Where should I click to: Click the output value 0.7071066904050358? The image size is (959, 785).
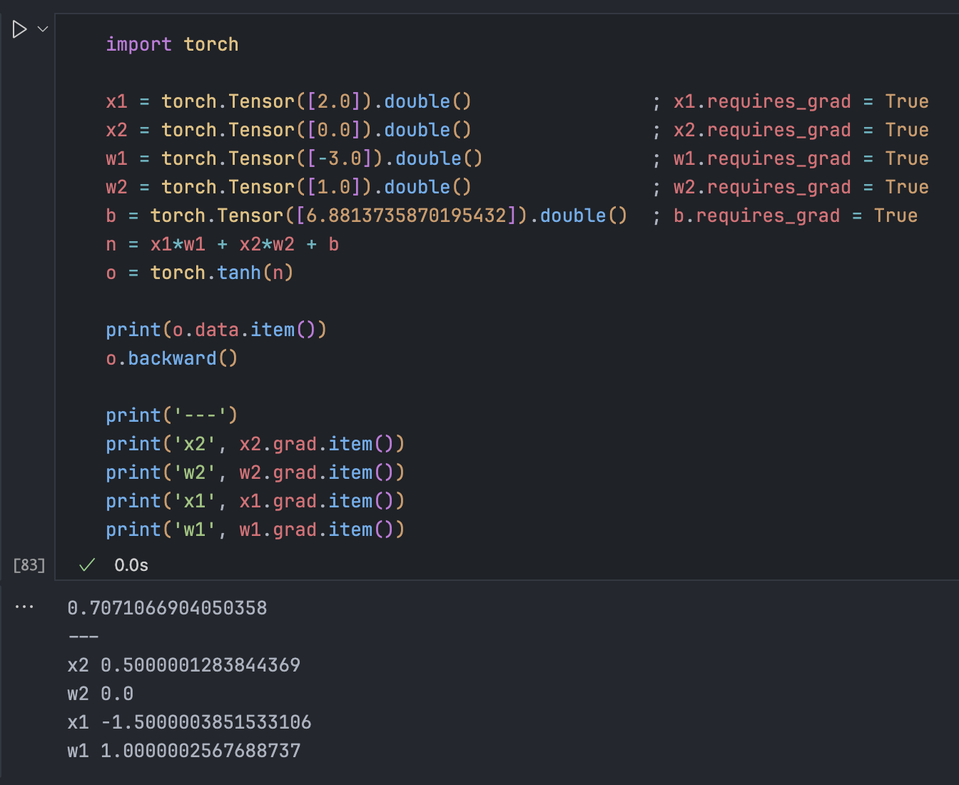167,608
